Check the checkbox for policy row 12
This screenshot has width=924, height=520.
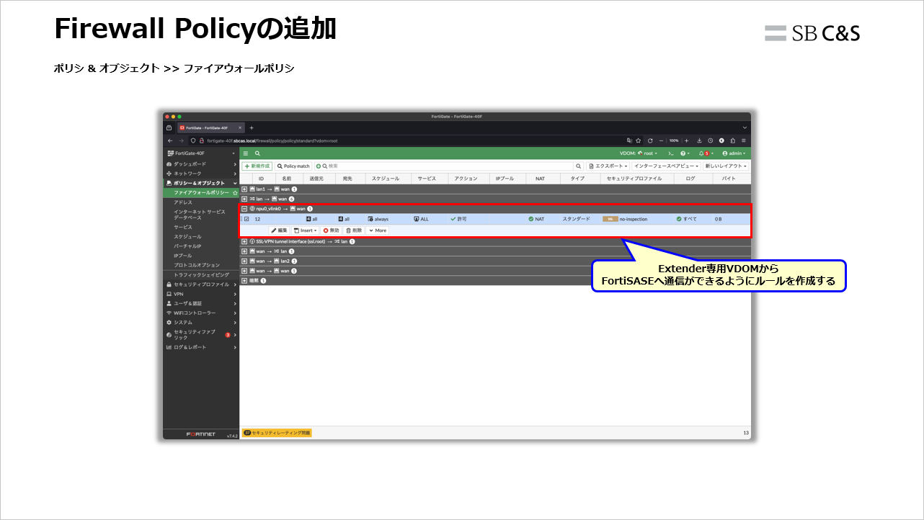point(247,218)
